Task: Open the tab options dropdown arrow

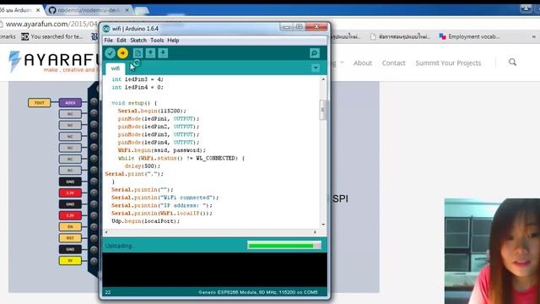Action: coord(316,68)
